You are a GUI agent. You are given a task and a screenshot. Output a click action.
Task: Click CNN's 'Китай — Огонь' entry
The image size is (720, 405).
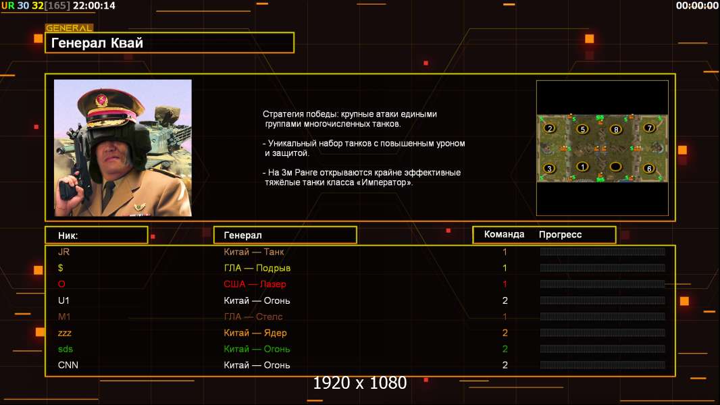257,365
